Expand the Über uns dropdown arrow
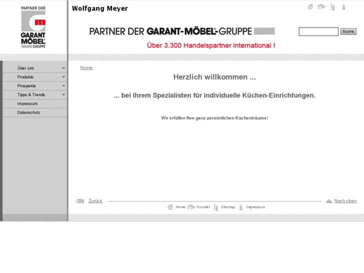Viewport: 364px width, 273px height. 64,68
